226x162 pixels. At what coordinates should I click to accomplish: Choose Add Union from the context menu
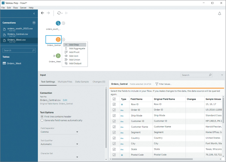[75, 60]
